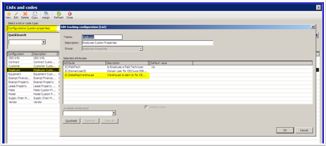Click the Configuration column header

pyautogui.click(x=20, y=54)
